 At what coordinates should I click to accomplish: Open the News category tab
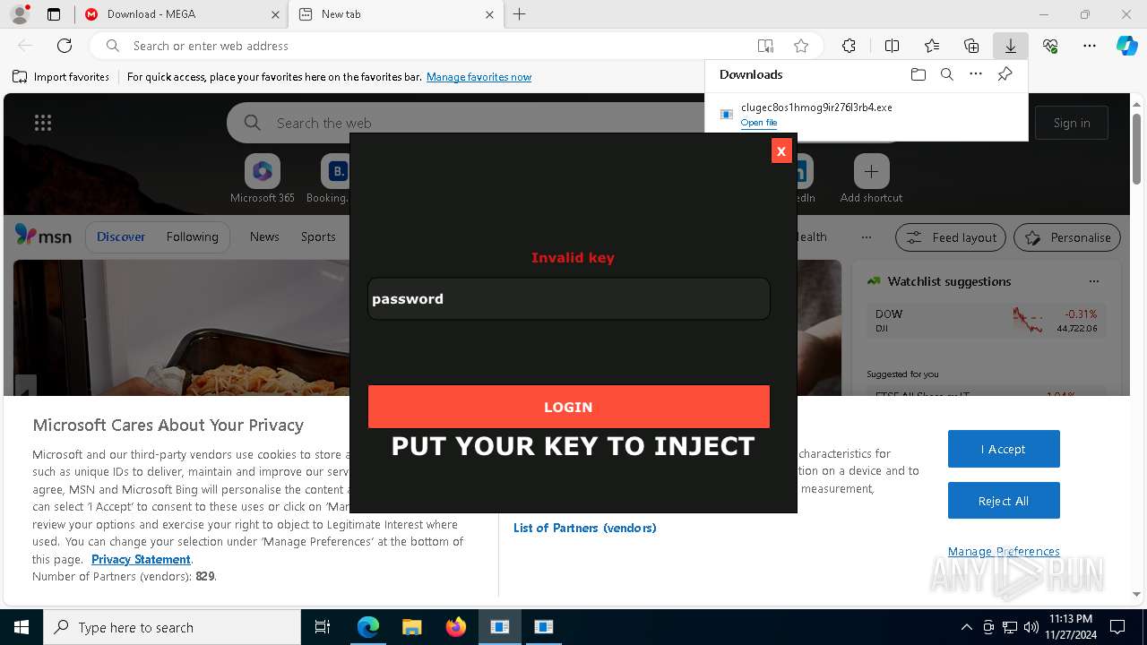264,236
